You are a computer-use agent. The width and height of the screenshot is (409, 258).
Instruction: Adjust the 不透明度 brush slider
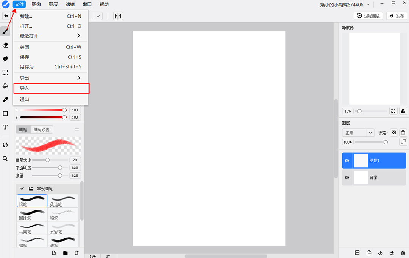(x=50, y=168)
